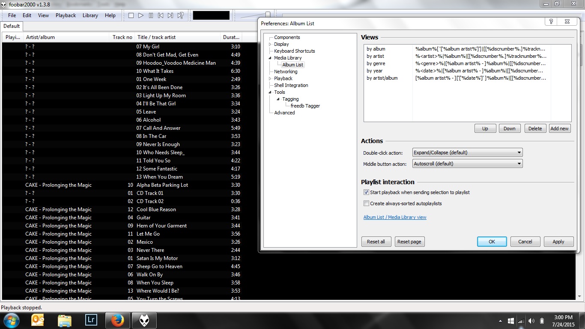Image resolution: width=585 pixels, height=329 pixels.
Task: Open the File menu
Action: pyautogui.click(x=12, y=15)
